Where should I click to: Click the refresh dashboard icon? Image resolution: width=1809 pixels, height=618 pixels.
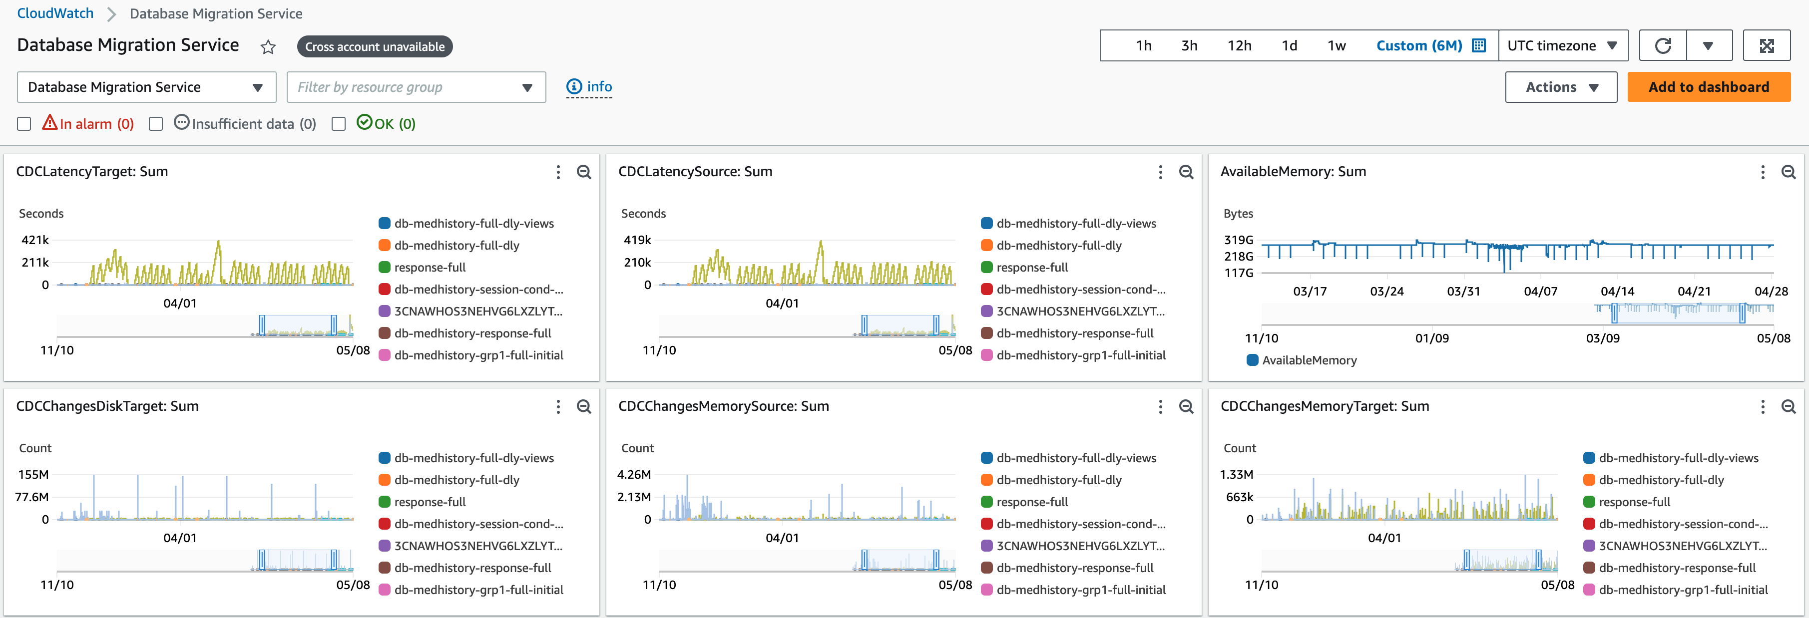(1662, 45)
